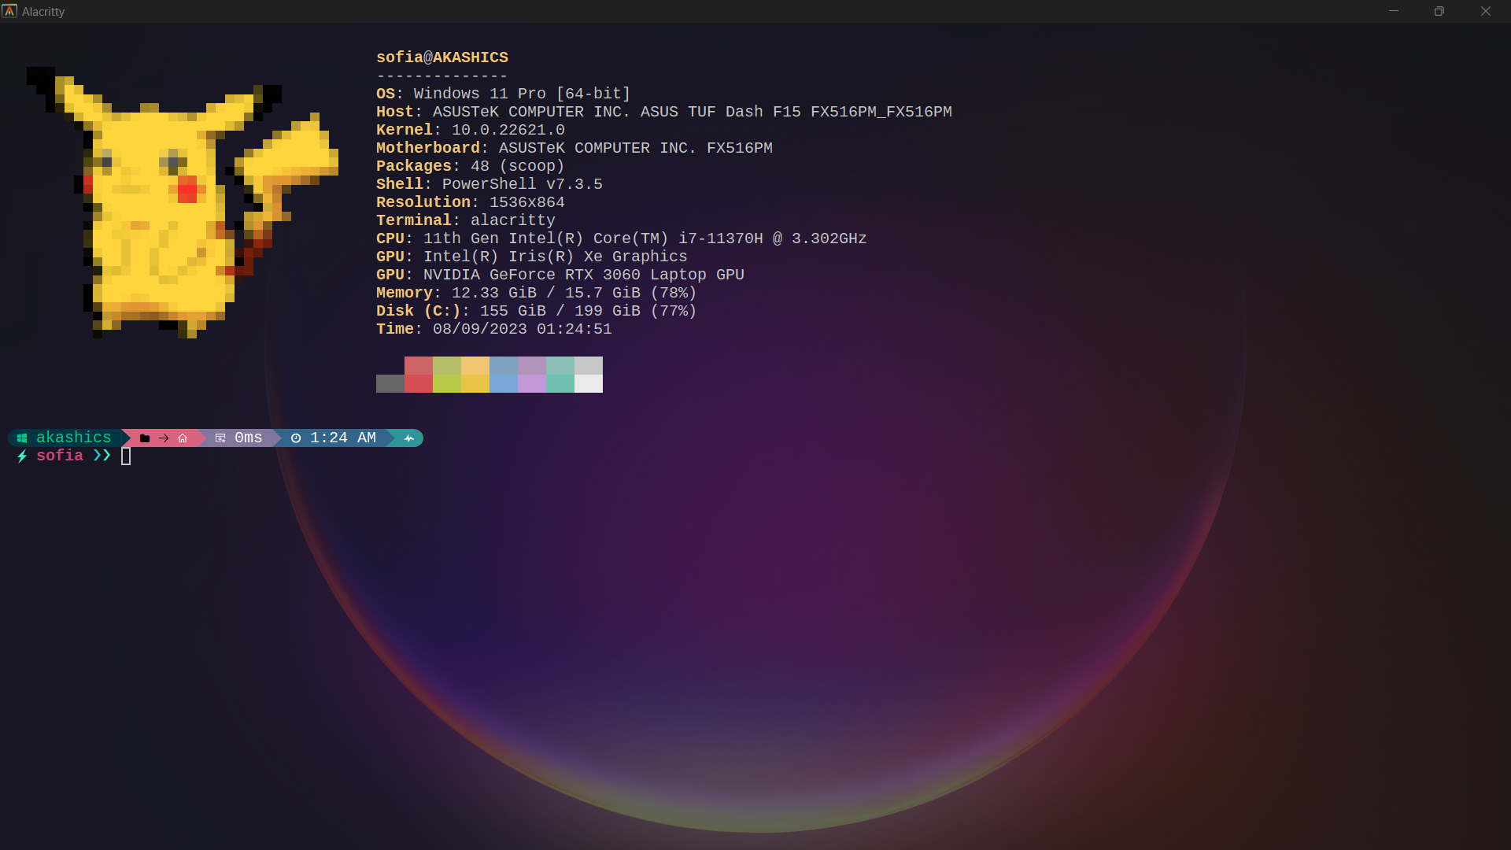Click the red color swatch in the palette
1511x850 pixels.
tap(417, 375)
